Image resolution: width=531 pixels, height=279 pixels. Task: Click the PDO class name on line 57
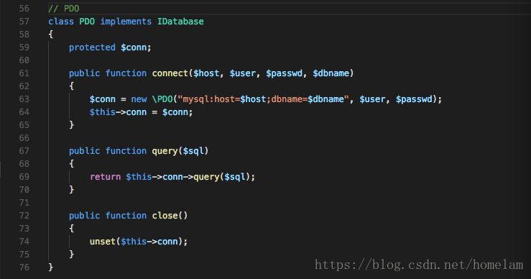click(x=87, y=22)
